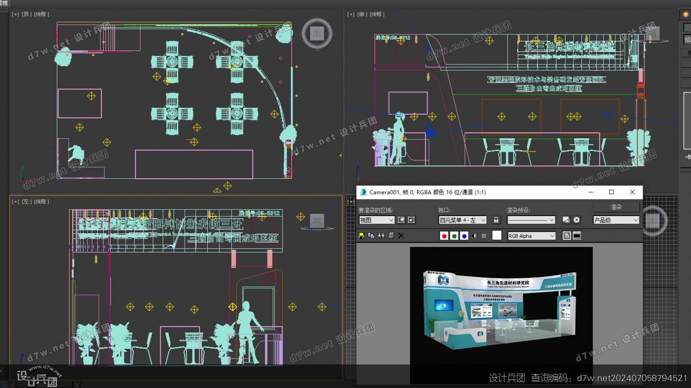Image resolution: width=691 pixels, height=388 pixels.
Task: Click the left viewport ViewCube
Action: pyautogui.click(x=317, y=221)
